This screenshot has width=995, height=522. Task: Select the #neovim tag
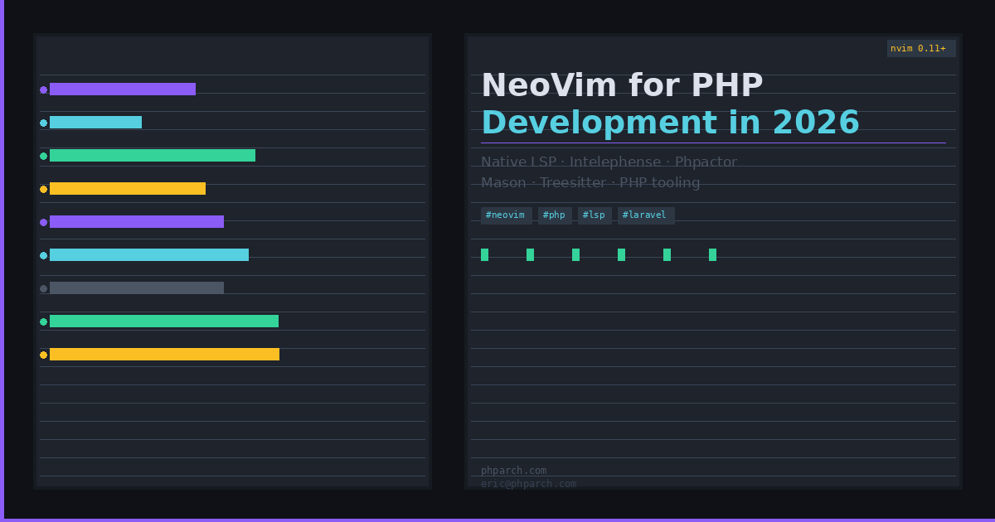click(506, 215)
